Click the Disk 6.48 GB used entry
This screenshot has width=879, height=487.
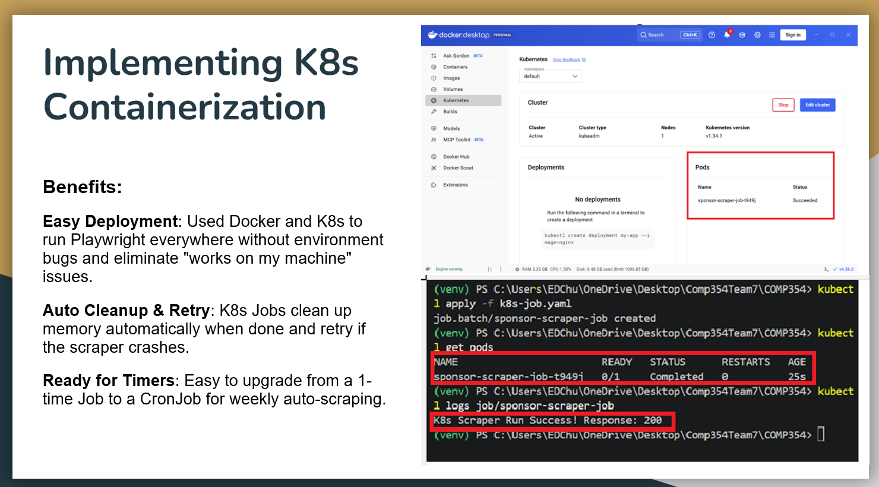[612, 269]
